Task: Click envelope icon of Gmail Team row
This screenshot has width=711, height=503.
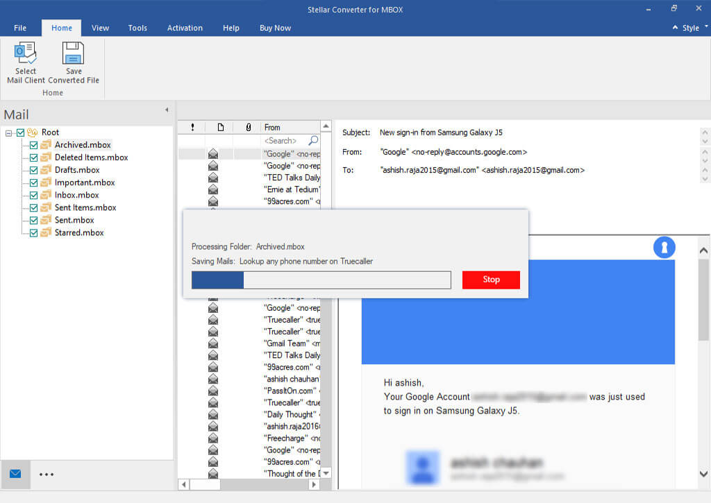Action: click(213, 343)
